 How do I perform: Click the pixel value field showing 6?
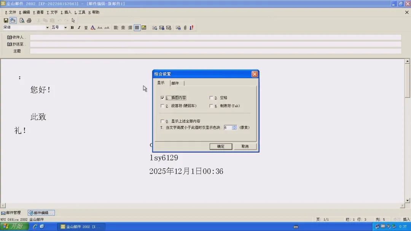pyautogui.click(x=228, y=127)
